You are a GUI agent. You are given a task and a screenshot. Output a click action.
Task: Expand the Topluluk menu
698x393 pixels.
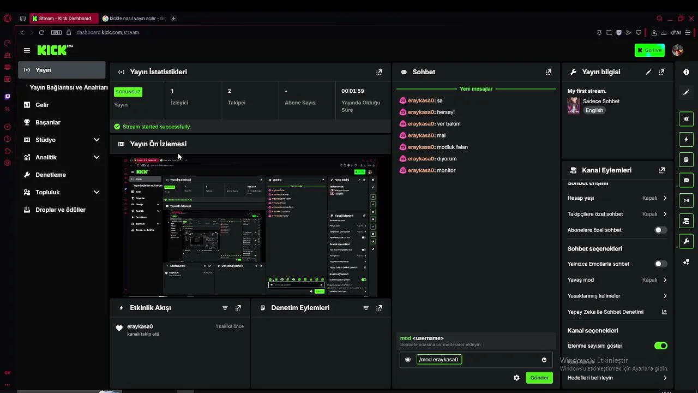pyautogui.click(x=62, y=192)
